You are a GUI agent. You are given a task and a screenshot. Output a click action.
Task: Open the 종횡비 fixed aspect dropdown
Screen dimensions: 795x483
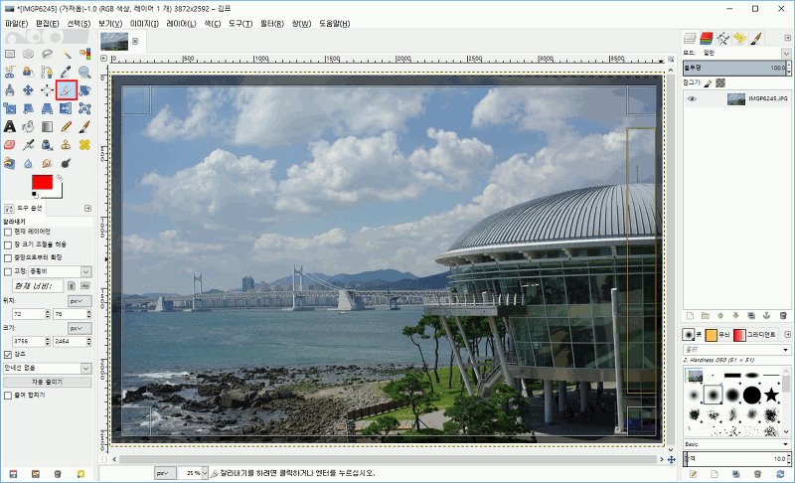pos(85,271)
